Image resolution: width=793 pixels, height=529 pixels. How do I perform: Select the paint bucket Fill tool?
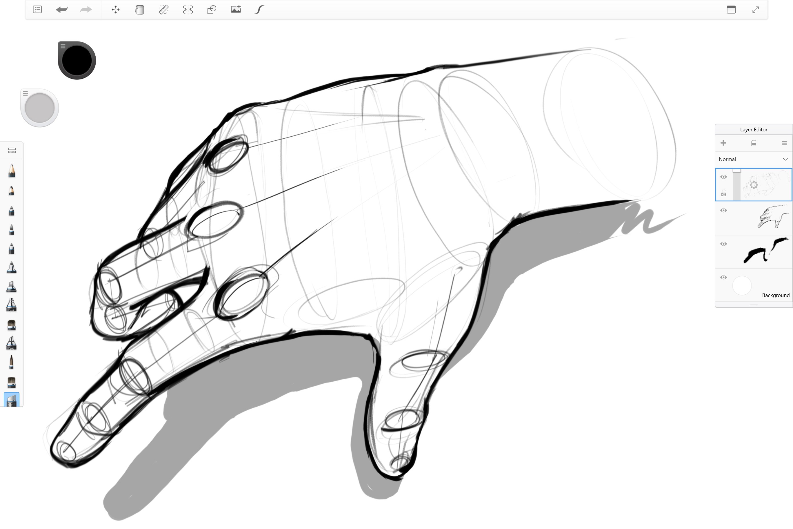tap(139, 10)
